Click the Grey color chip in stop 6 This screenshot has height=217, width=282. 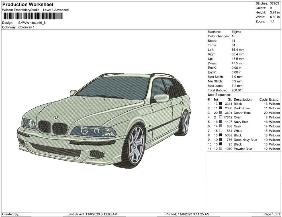tap(220, 126)
